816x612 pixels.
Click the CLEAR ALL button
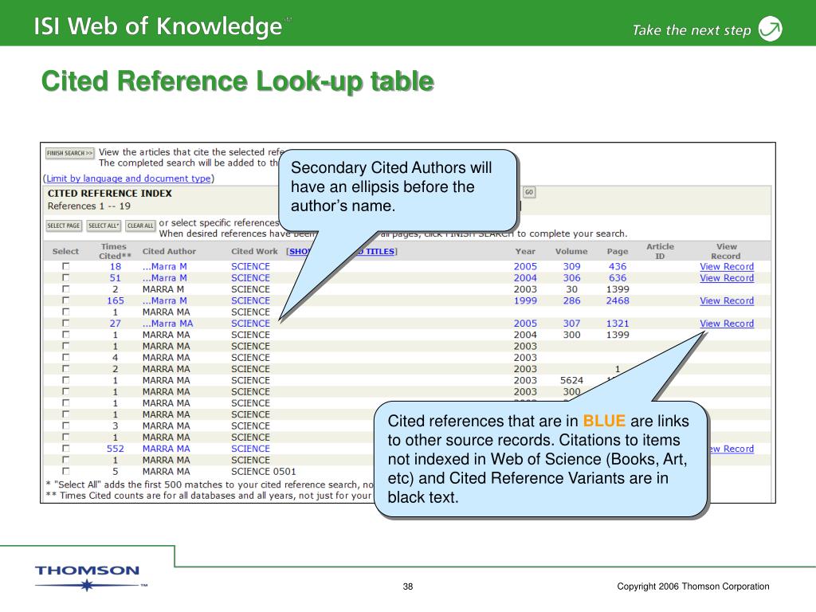tap(140, 226)
